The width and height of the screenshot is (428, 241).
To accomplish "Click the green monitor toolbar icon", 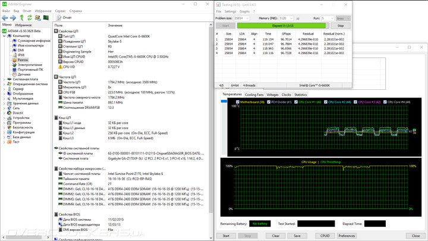I will 46,18.
